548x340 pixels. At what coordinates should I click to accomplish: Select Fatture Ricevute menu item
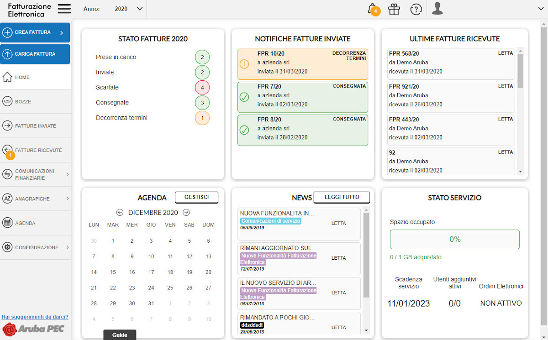click(35, 150)
